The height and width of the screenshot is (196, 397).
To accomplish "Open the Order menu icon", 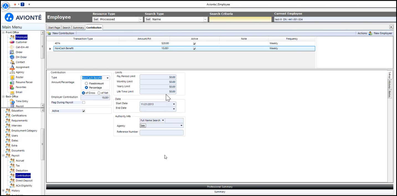I will tap(12, 52).
